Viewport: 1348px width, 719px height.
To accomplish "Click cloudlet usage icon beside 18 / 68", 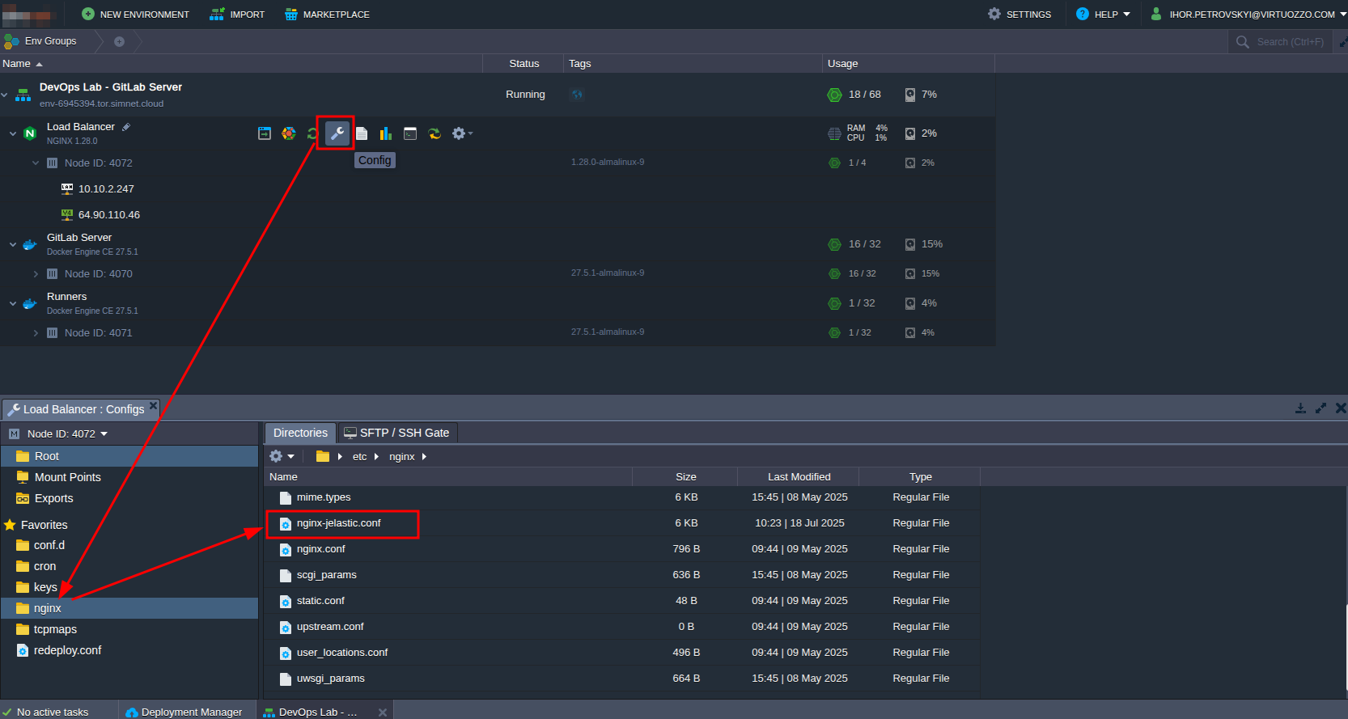I will [834, 95].
